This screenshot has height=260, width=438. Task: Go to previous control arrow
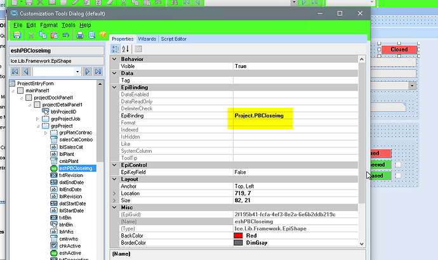click(x=26, y=72)
